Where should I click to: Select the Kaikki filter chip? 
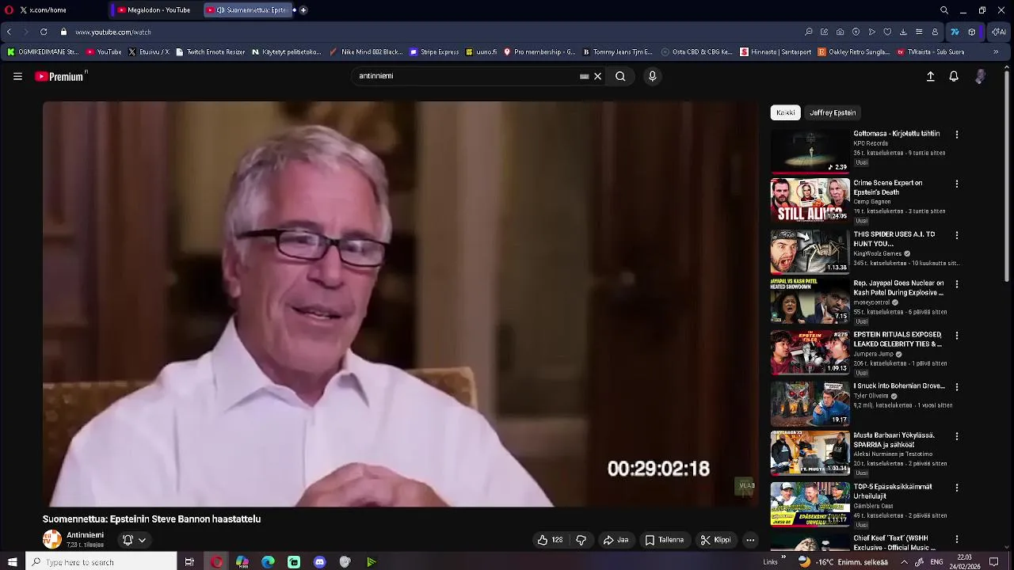click(x=786, y=112)
